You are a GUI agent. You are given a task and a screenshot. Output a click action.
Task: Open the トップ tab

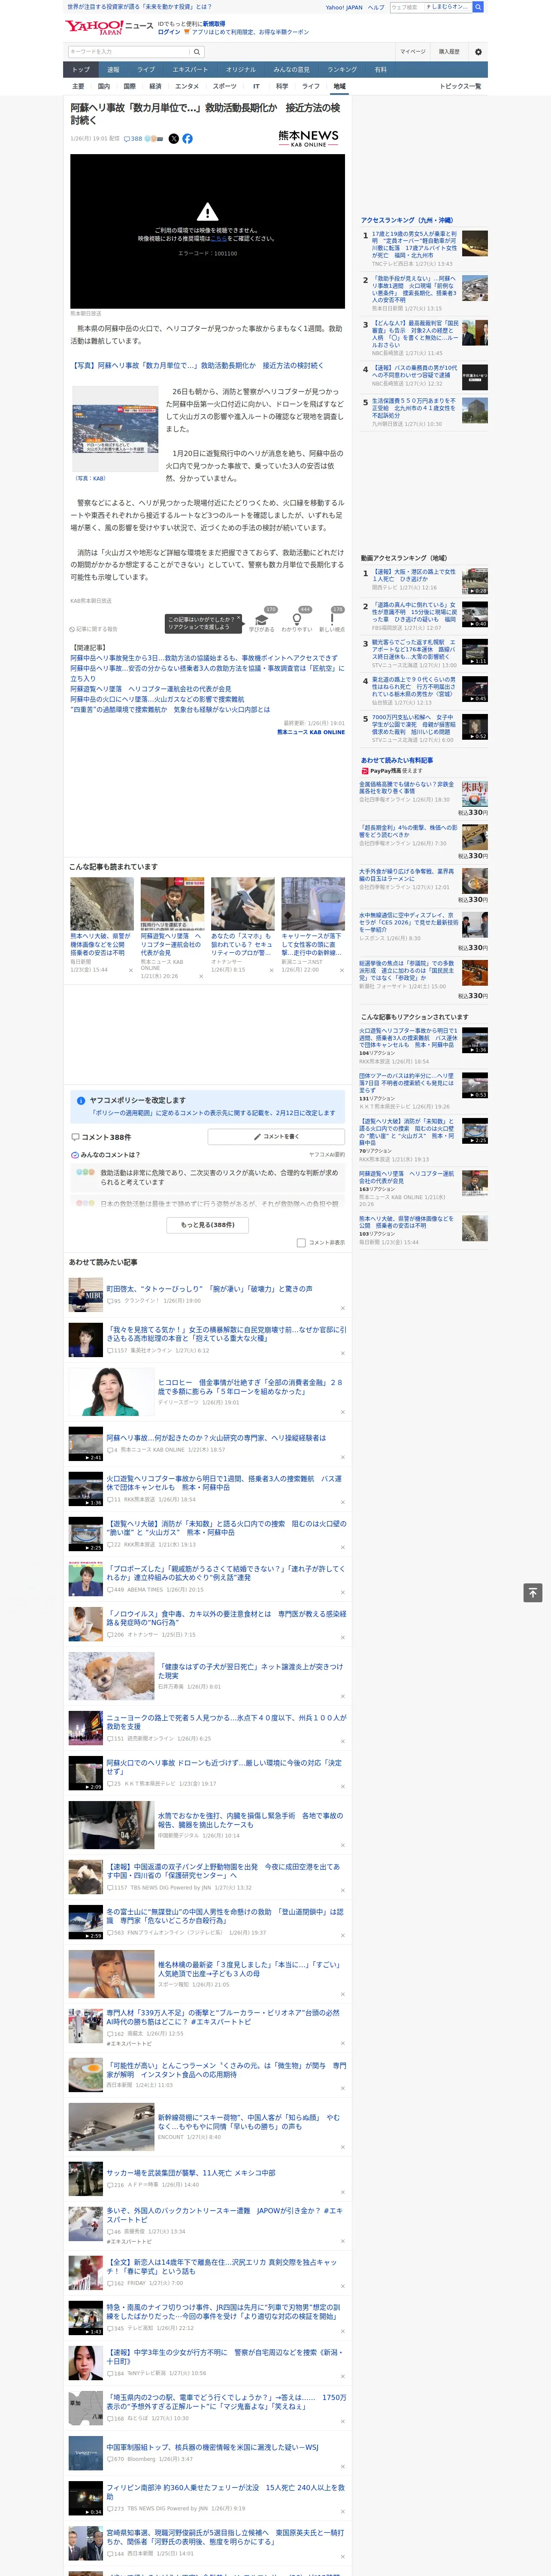pyautogui.click(x=81, y=70)
